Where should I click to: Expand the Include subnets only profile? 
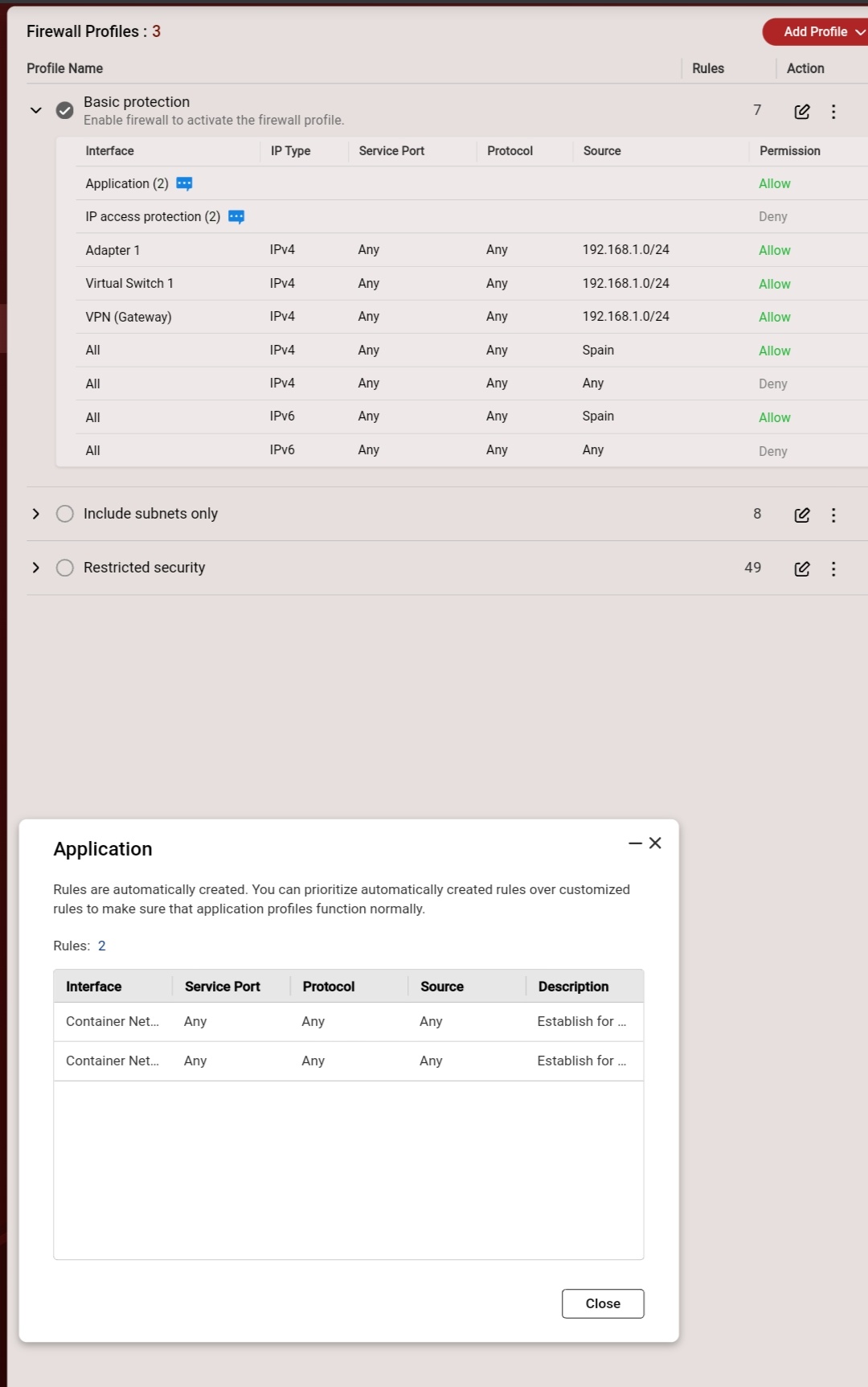(x=36, y=514)
